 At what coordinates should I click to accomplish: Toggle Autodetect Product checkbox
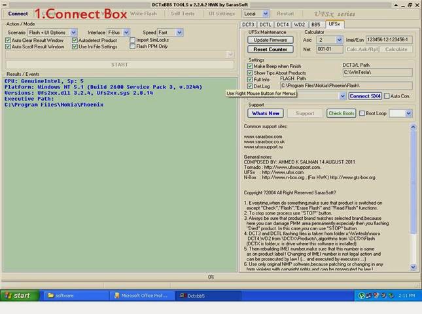tap(75, 40)
